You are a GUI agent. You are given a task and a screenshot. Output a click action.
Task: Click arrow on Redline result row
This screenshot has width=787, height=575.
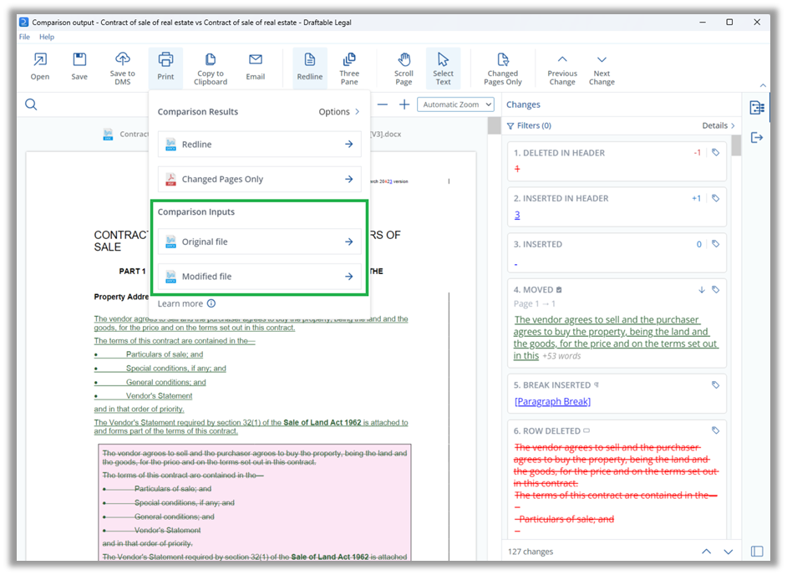tap(349, 144)
